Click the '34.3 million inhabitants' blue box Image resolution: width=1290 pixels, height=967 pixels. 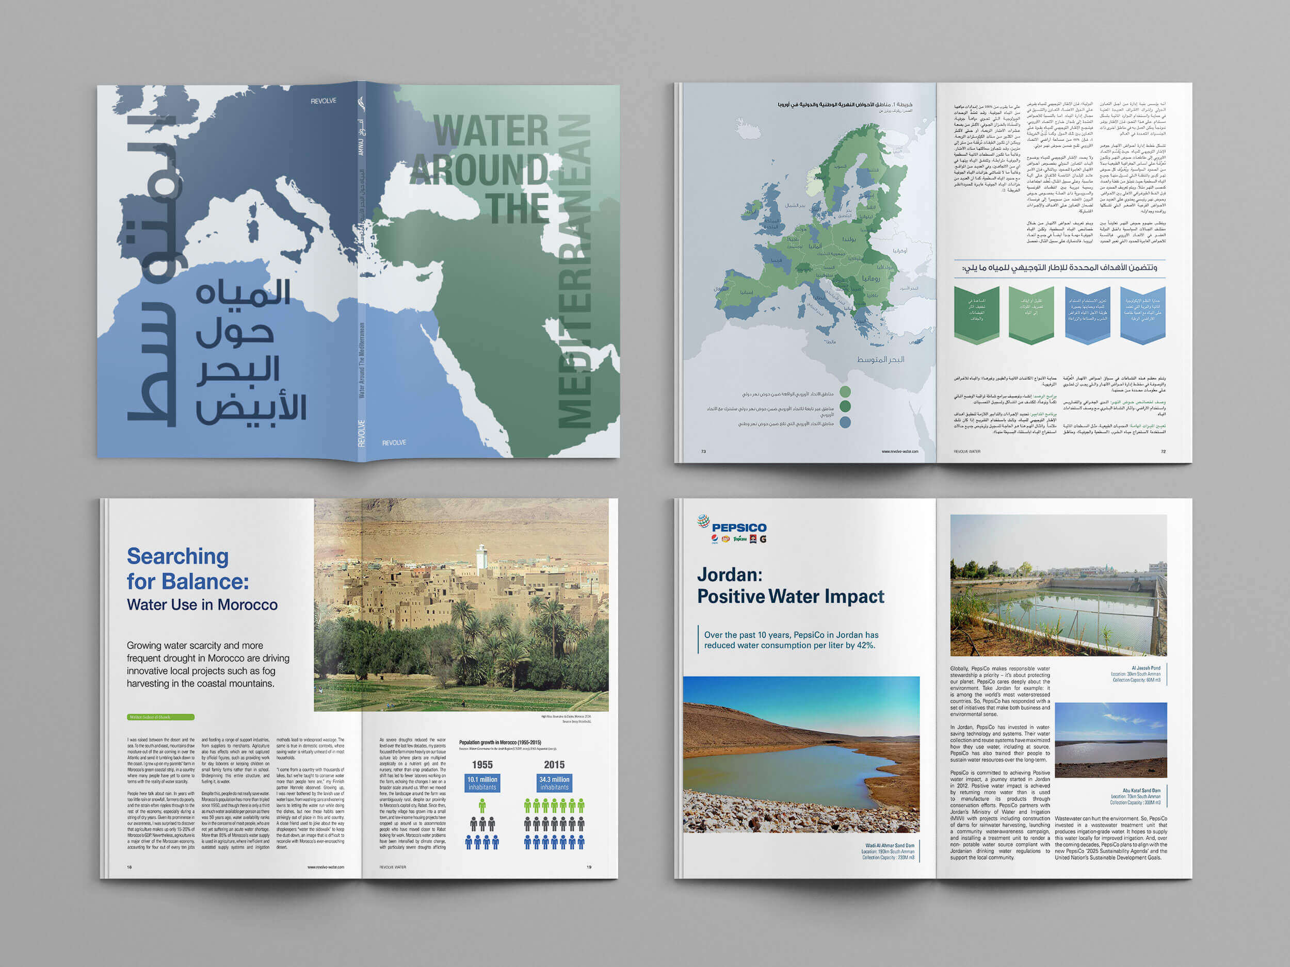[554, 783]
